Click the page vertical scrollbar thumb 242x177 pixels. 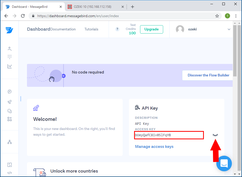click(x=235, y=51)
